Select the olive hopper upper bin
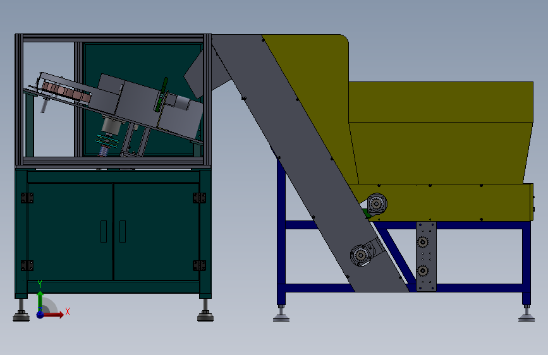The height and width of the screenshot is (355, 548). pyautogui.click(x=441, y=102)
